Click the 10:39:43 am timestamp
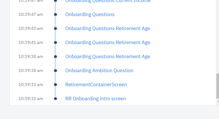This screenshot has height=119, width=219. 31,28
